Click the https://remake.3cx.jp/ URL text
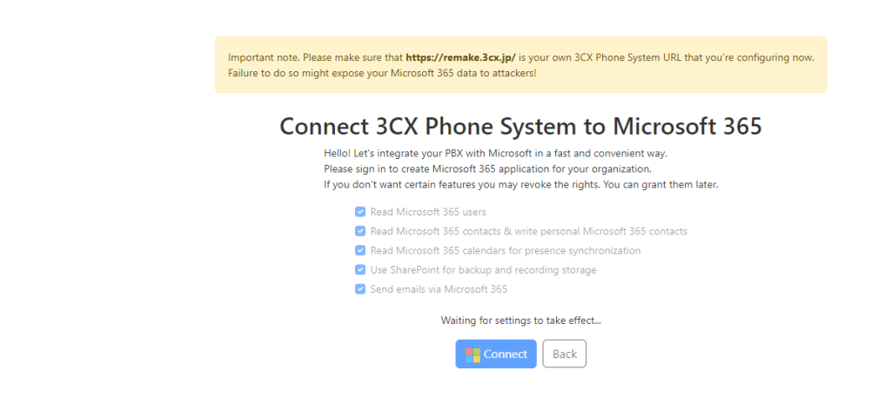 tap(460, 57)
